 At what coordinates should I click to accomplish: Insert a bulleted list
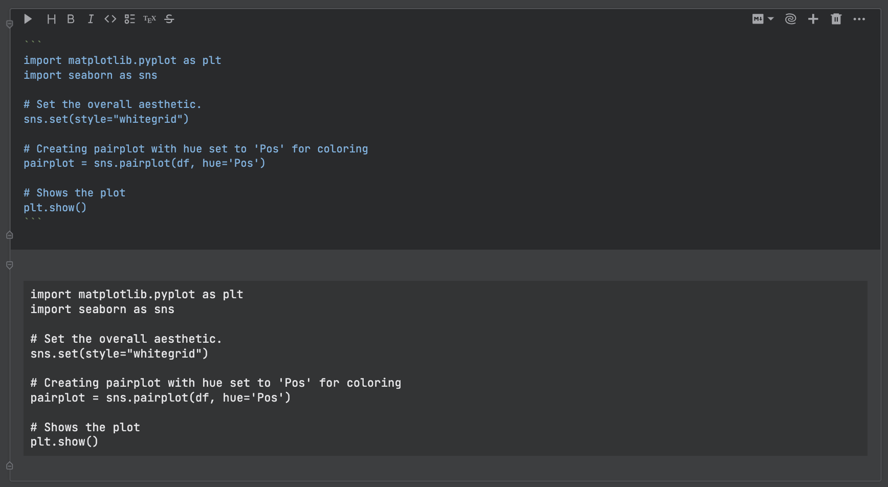coord(129,19)
